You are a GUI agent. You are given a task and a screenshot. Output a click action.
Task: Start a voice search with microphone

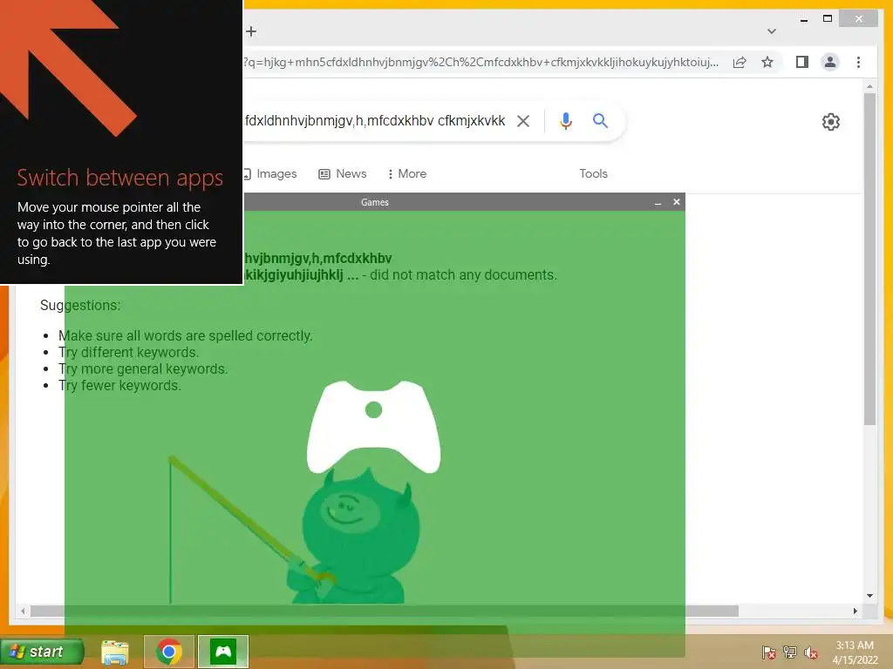(x=565, y=120)
